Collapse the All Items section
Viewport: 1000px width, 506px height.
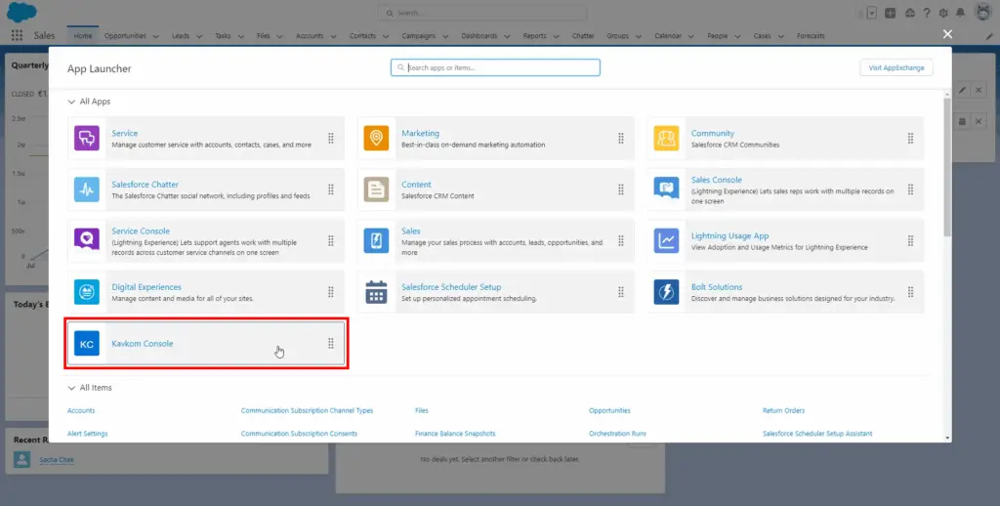71,388
